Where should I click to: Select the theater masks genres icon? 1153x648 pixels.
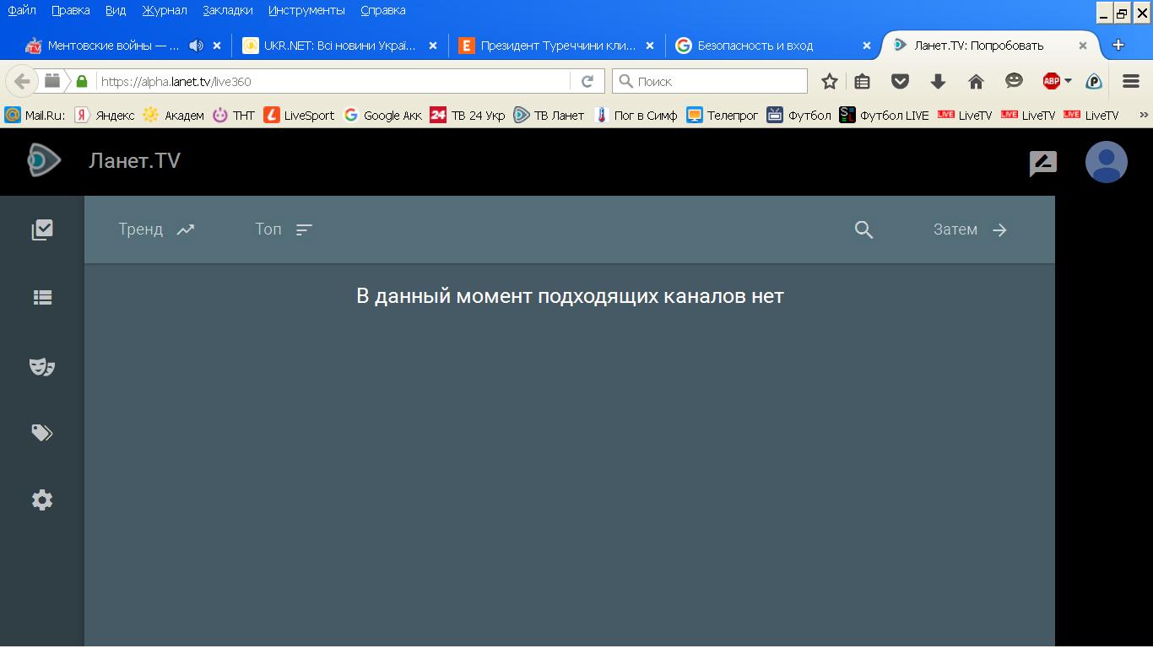[x=42, y=366]
